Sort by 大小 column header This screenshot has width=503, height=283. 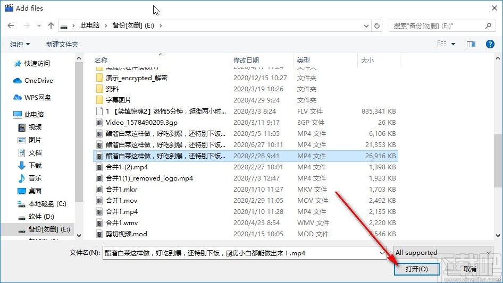point(367,60)
